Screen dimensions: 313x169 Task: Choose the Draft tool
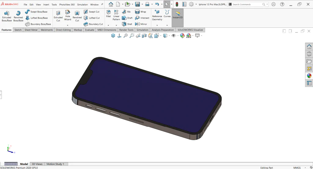point(127,18)
